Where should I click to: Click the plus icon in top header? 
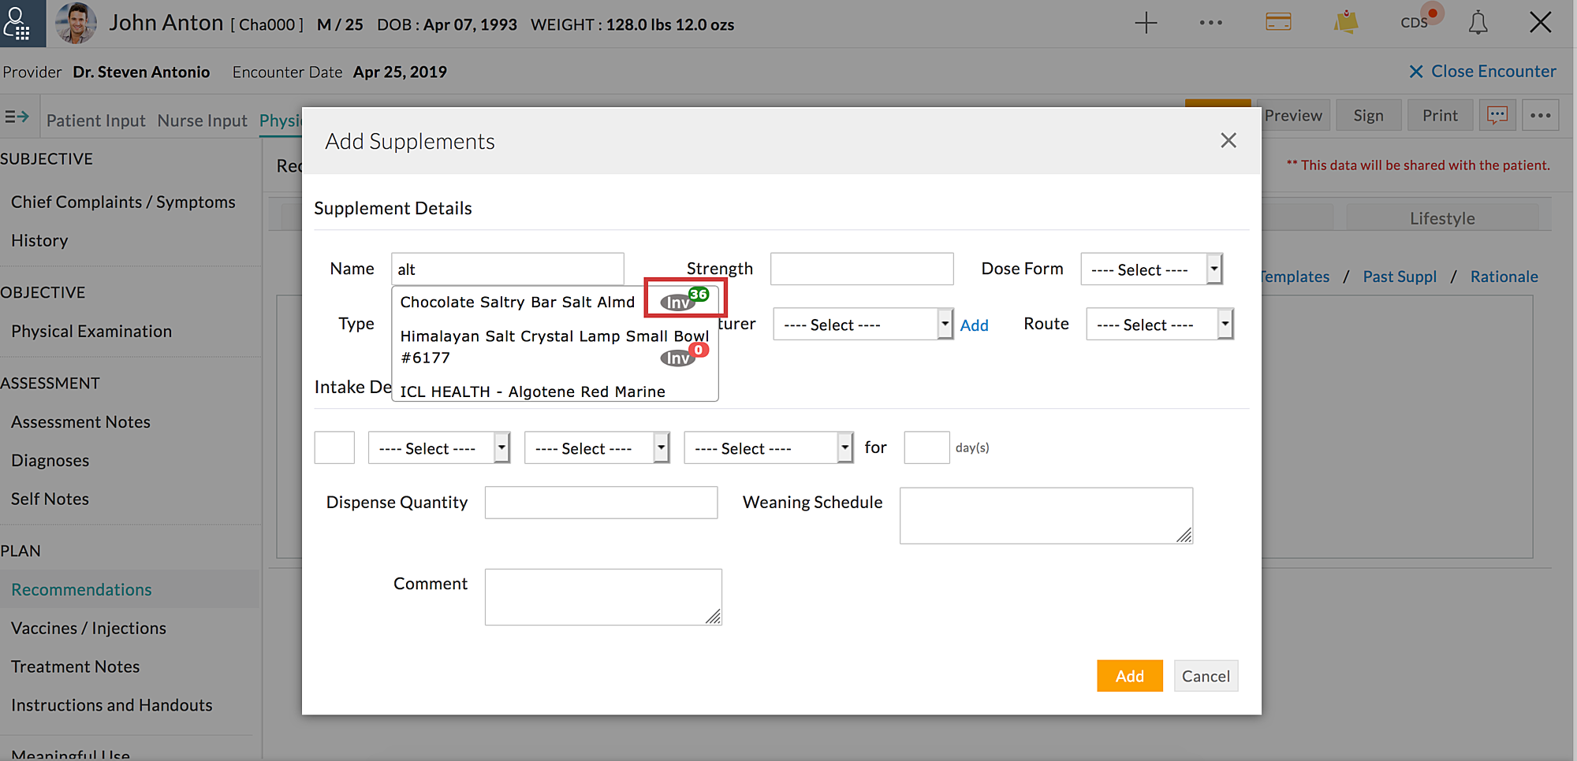click(1146, 24)
